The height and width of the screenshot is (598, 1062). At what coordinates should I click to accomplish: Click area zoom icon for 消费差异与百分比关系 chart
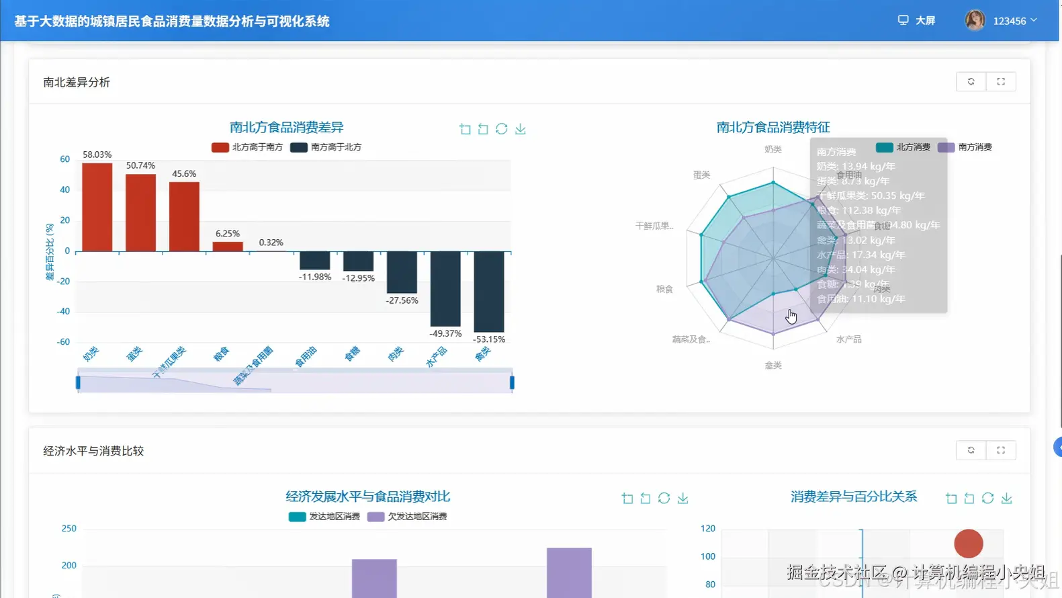[951, 498]
